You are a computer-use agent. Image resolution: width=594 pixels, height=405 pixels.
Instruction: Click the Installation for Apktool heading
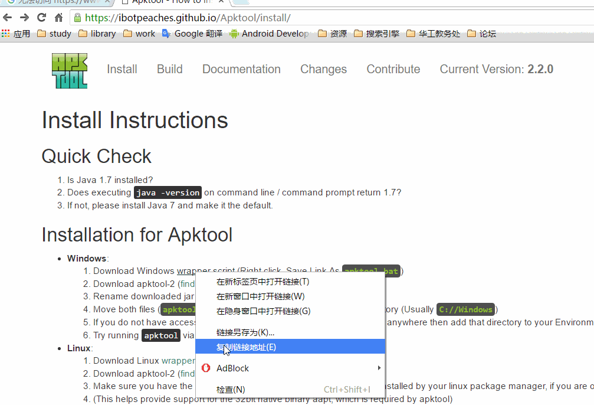tap(137, 235)
